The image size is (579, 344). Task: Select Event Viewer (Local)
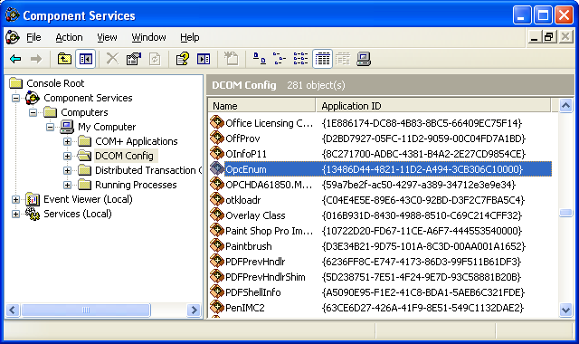(x=88, y=199)
